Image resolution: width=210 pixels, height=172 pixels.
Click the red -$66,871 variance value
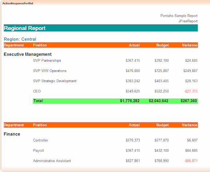[191, 161]
